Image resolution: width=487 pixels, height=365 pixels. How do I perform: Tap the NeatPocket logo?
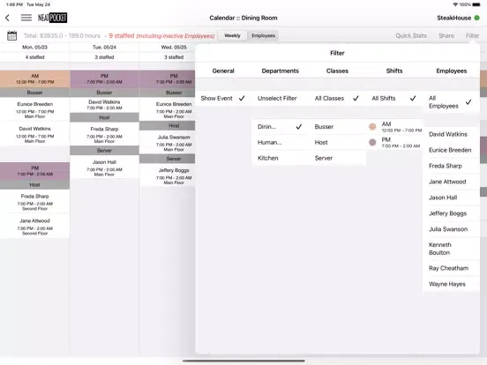[x=52, y=18]
